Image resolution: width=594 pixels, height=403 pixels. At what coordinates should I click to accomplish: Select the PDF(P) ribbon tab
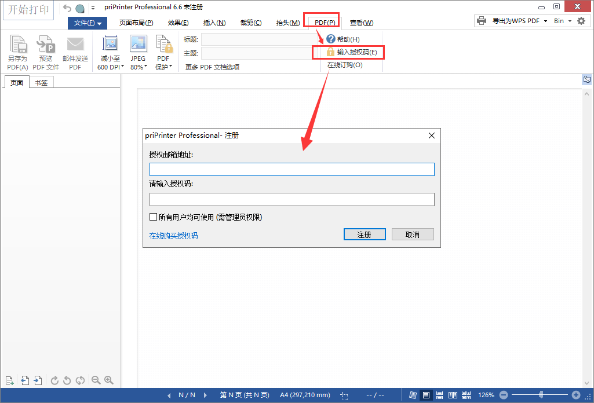pos(325,23)
